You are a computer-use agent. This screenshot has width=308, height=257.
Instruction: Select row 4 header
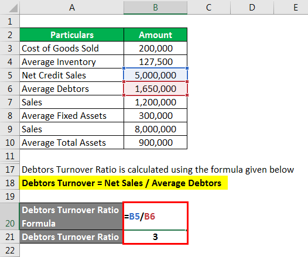[x=10, y=61]
